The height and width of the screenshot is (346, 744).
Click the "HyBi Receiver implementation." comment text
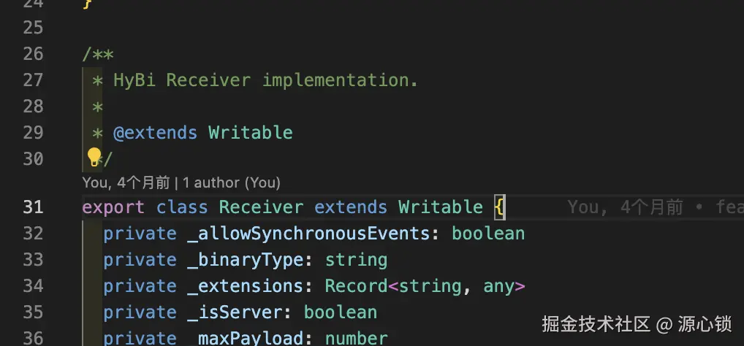(x=265, y=80)
